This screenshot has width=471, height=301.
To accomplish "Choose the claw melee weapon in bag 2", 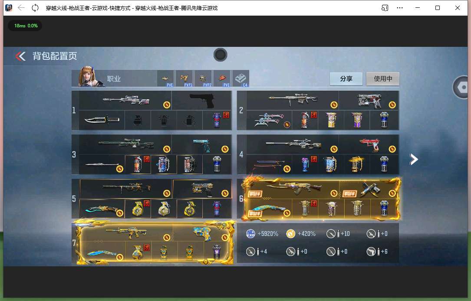I will click(269, 120).
